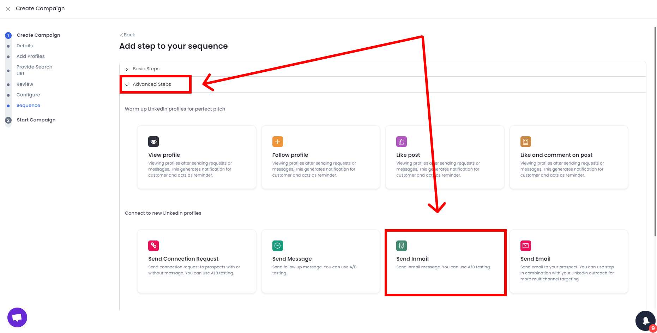657x333 pixels.
Task: Click step indicator 1 Create Campaign
Action: pyautogui.click(x=8, y=35)
